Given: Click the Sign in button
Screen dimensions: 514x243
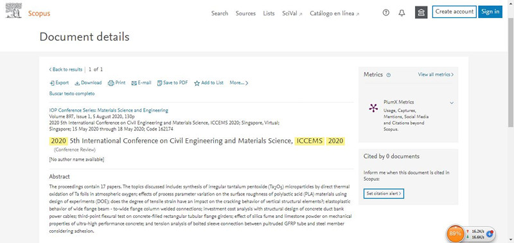Looking at the screenshot, I should tap(490, 12).
